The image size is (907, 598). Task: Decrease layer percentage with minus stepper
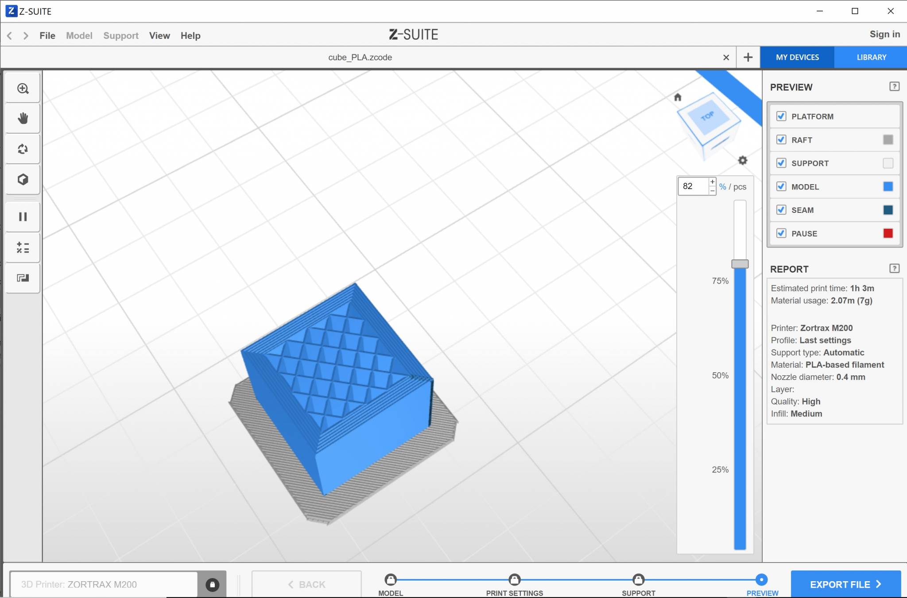[712, 190]
